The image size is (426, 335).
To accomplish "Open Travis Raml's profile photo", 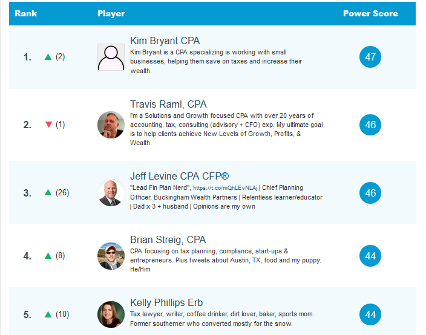I will [x=111, y=125].
